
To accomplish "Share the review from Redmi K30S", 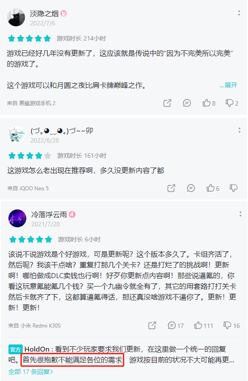I will pos(152,325).
